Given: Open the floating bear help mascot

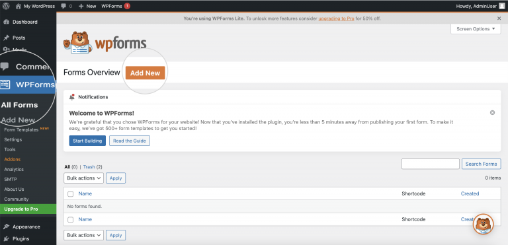Looking at the screenshot, I should [x=483, y=224].
